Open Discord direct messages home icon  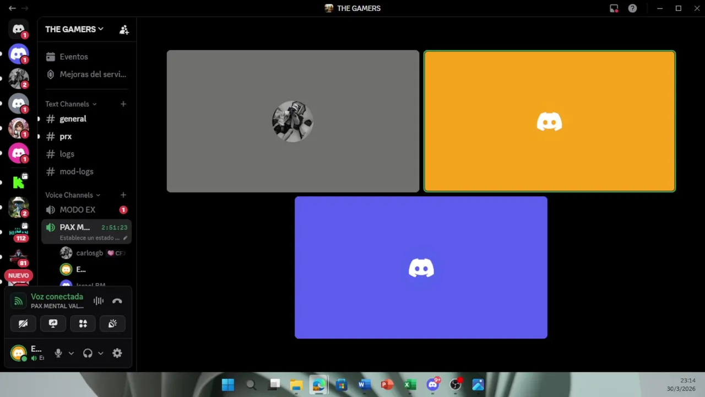(x=19, y=29)
